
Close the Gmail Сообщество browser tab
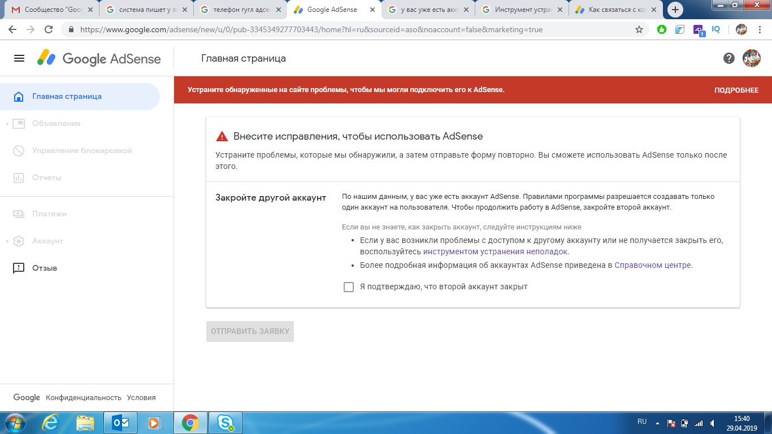coord(90,10)
